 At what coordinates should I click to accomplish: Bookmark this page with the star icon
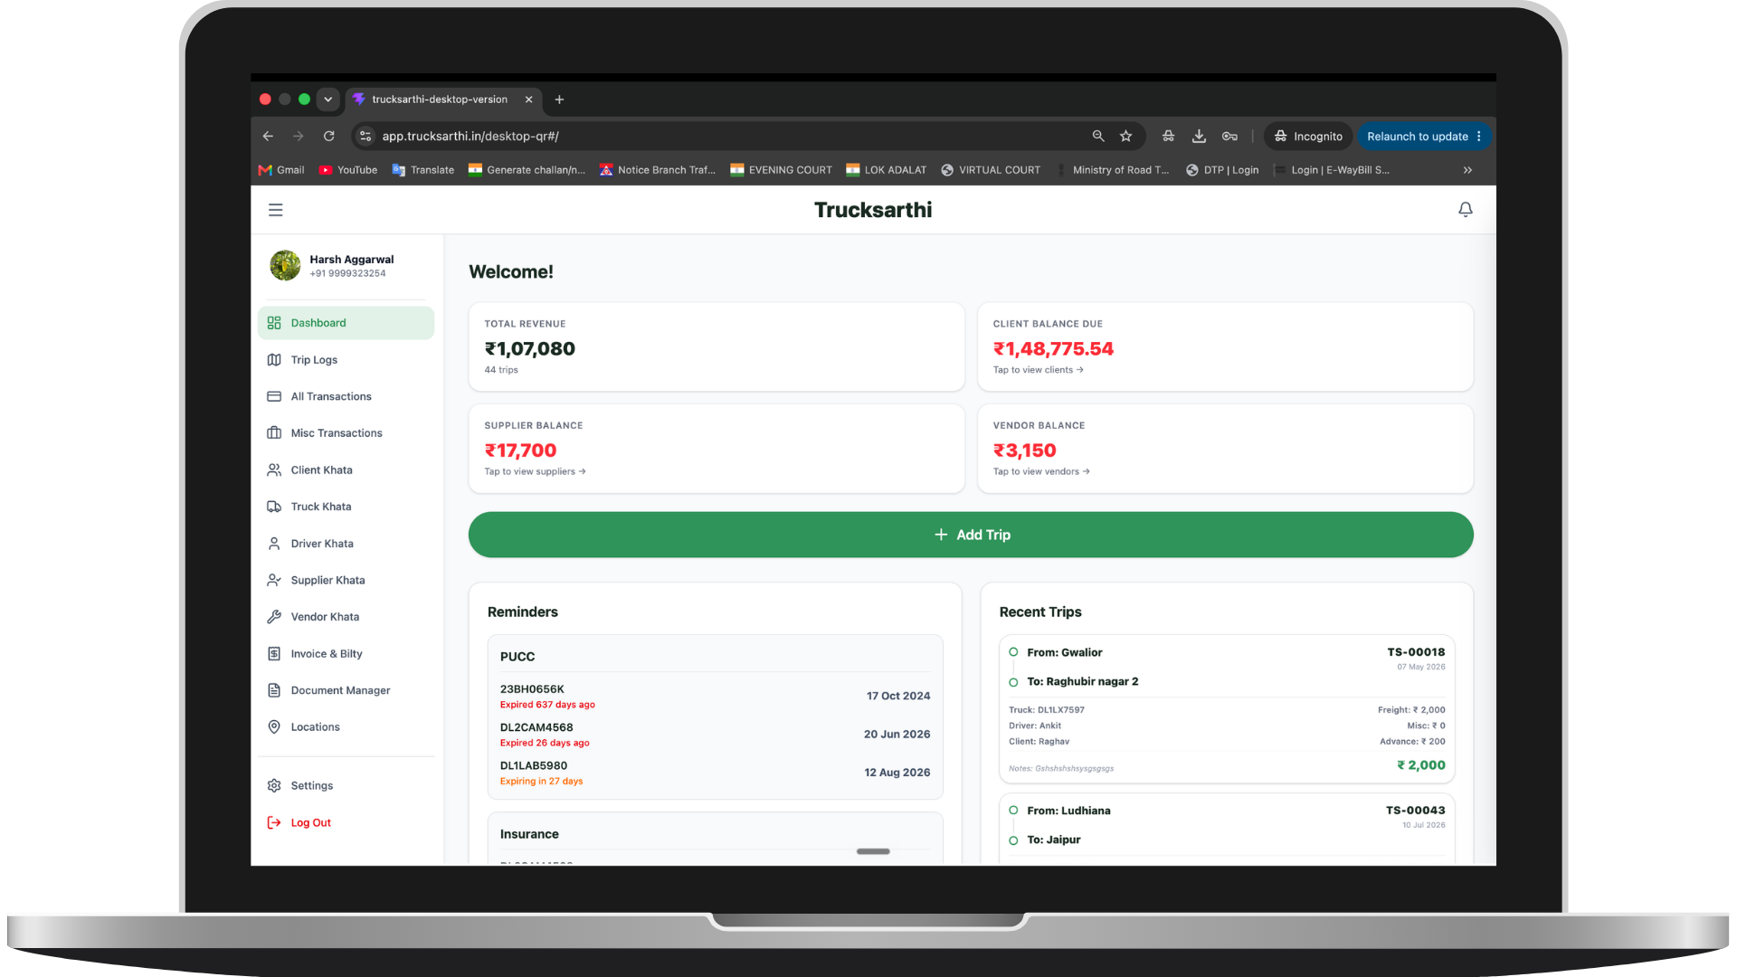pos(1126,137)
